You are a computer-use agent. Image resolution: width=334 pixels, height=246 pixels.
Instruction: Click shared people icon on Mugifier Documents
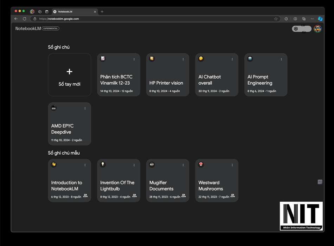tap(184, 195)
